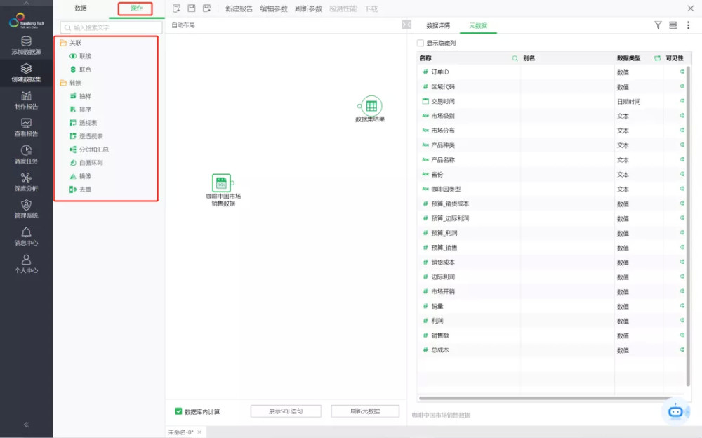Screen dimensions: 702x438
Task: Click the 咖啡中国市场销售数据 SQL node
Action: tap(222, 183)
